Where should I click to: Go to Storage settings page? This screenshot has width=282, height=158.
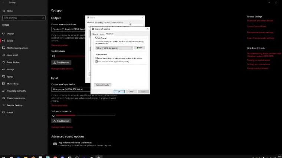pos(10,69)
